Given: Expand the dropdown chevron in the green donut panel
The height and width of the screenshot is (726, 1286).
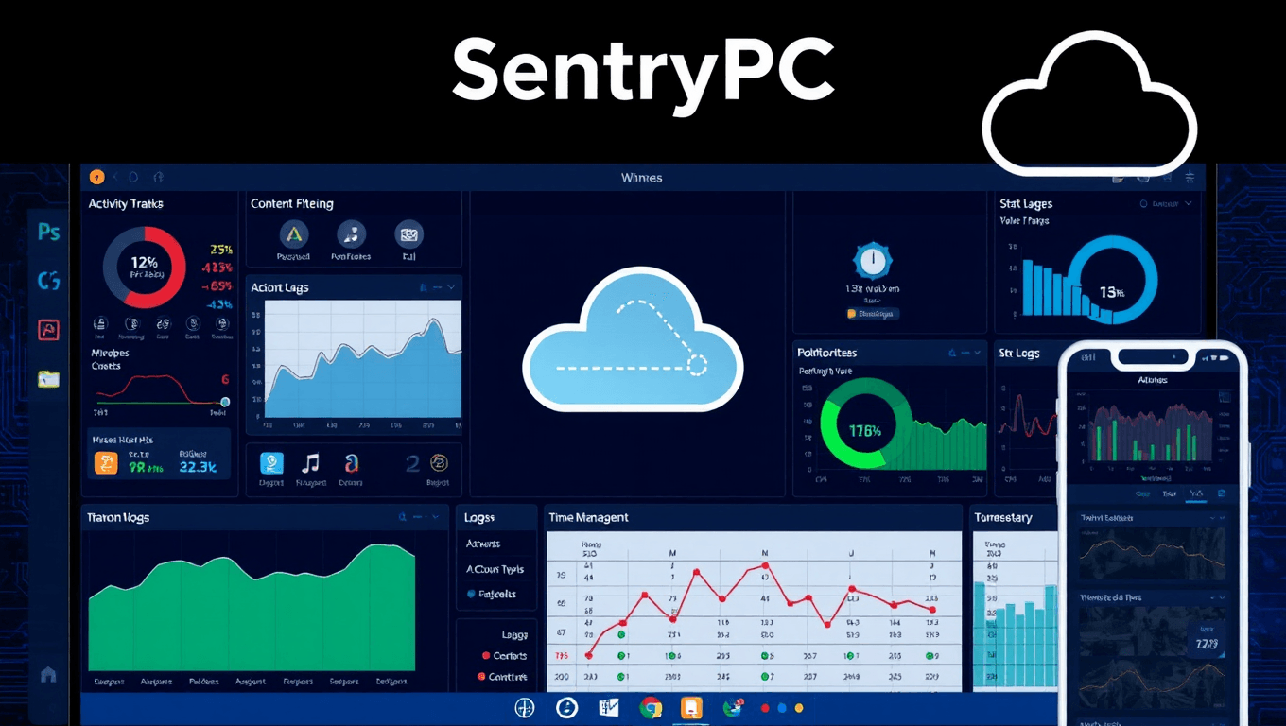Looking at the screenshot, I should [x=977, y=353].
